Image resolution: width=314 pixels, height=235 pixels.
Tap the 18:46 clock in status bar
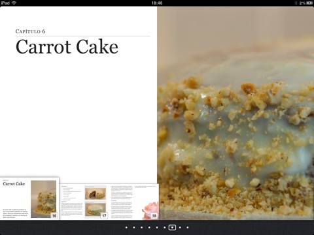click(x=157, y=3)
